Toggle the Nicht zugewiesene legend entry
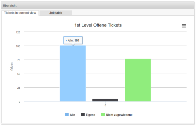The image size is (196, 126). pyautogui.click(x=117, y=115)
